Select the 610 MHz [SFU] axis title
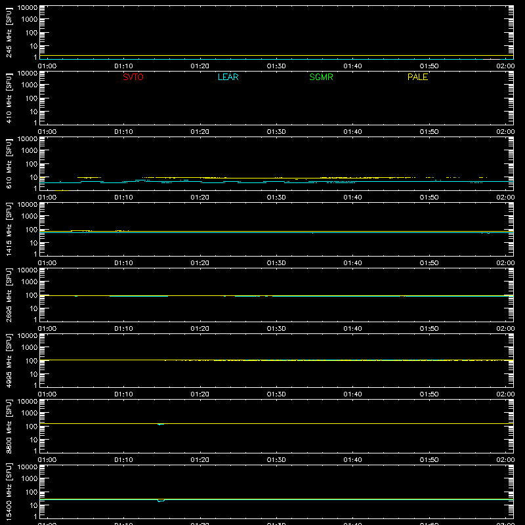The image size is (525, 525). [x=9, y=163]
